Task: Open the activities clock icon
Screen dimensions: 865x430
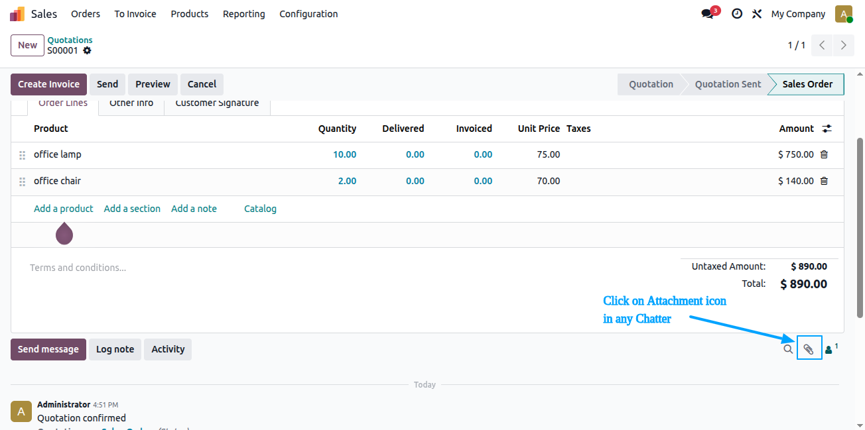Action: (737, 14)
